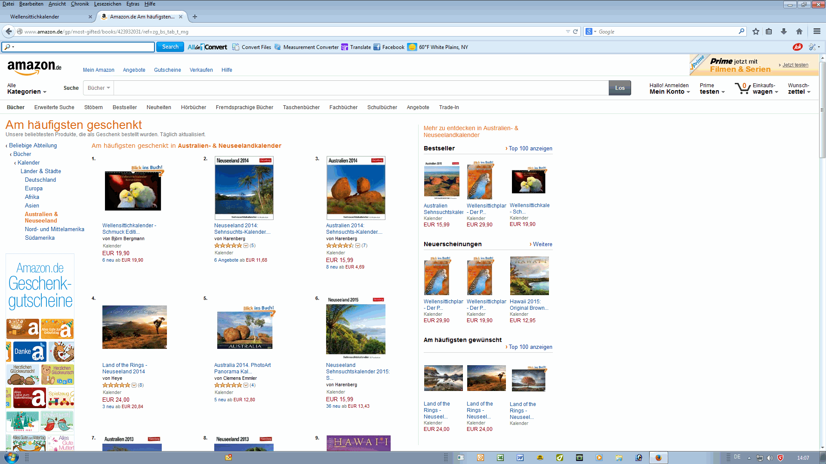The image size is (826, 464).
Task: Click the Los search button
Action: (x=619, y=88)
